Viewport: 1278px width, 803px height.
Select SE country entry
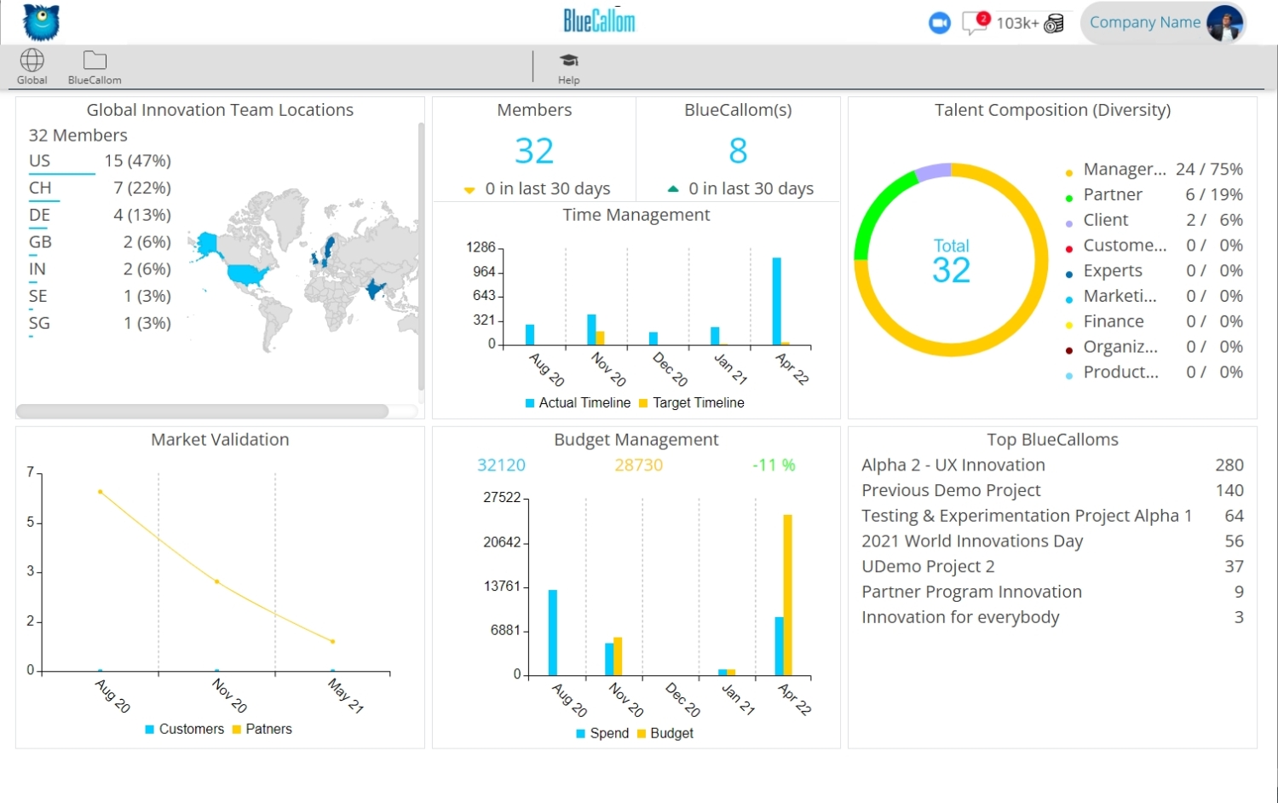[x=100, y=297]
